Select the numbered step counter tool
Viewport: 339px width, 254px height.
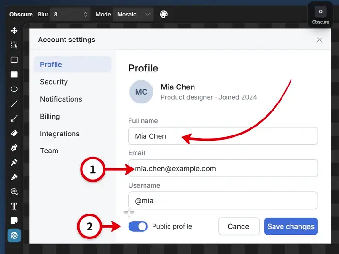tap(14, 191)
